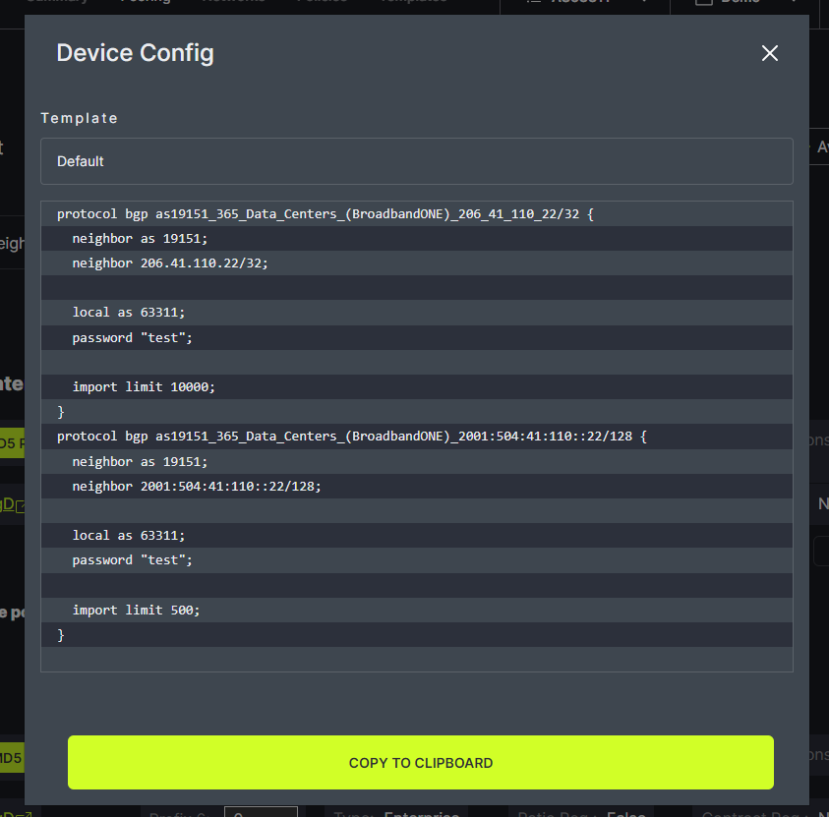The height and width of the screenshot is (817, 829).
Task: Click the second local as 63311 line
Action: [128, 535]
